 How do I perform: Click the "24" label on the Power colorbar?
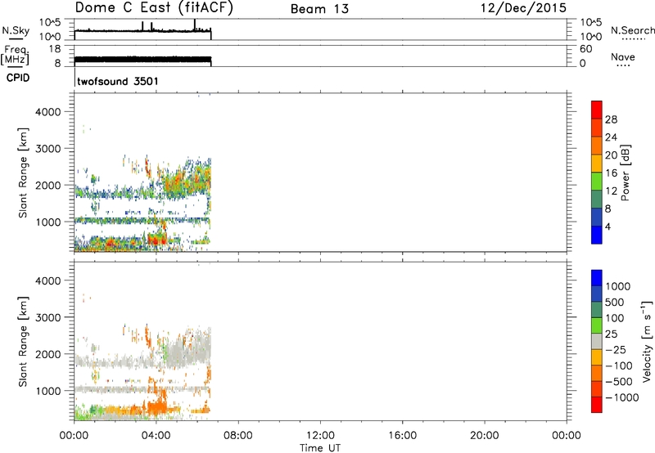[611, 137]
